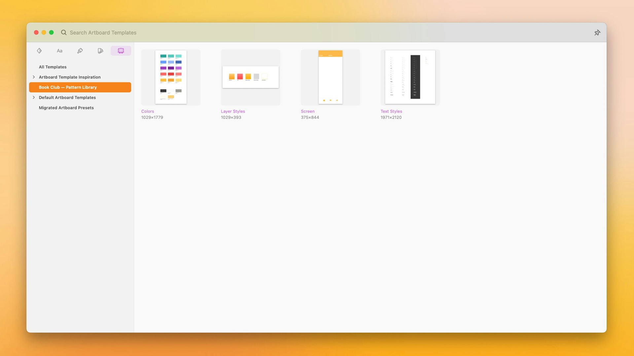
Task: Open the Text Styles template link
Action: coord(391,111)
